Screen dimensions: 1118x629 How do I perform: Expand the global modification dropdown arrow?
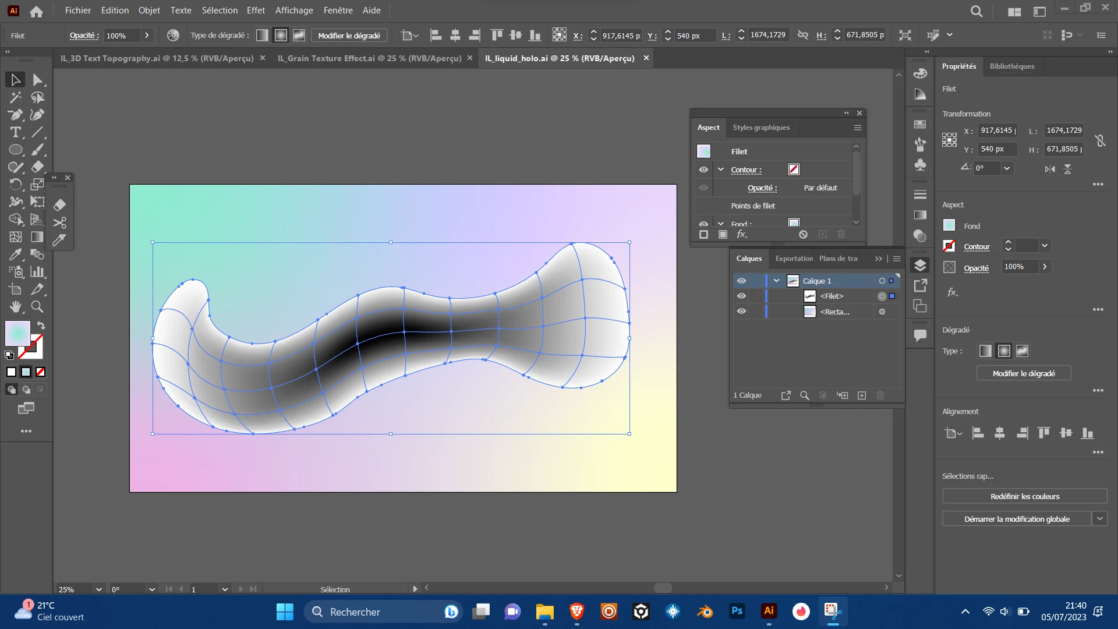point(1099,519)
